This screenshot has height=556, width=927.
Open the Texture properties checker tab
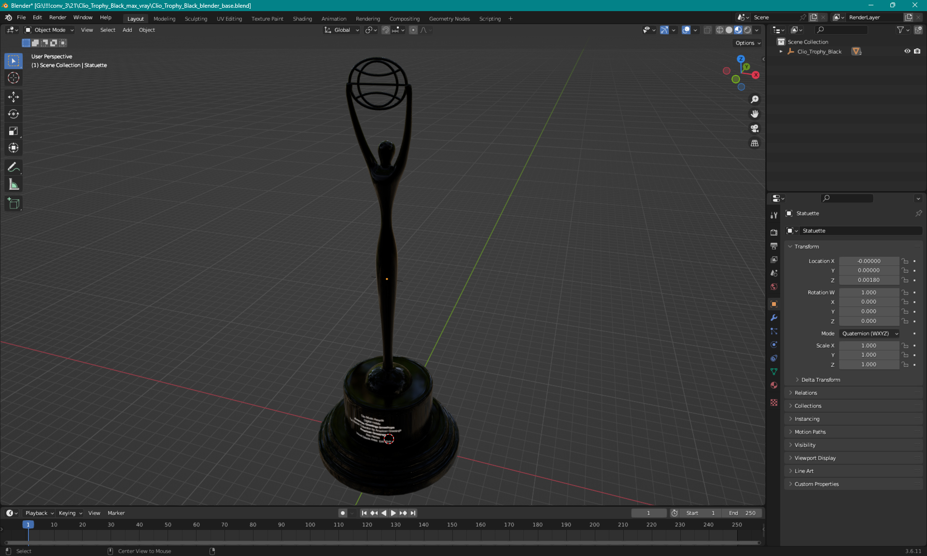pyautogui.click(x=774, y=403)
